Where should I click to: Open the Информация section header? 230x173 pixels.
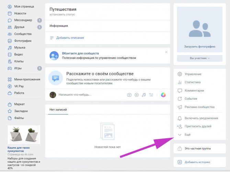click(x=58, y=26)
